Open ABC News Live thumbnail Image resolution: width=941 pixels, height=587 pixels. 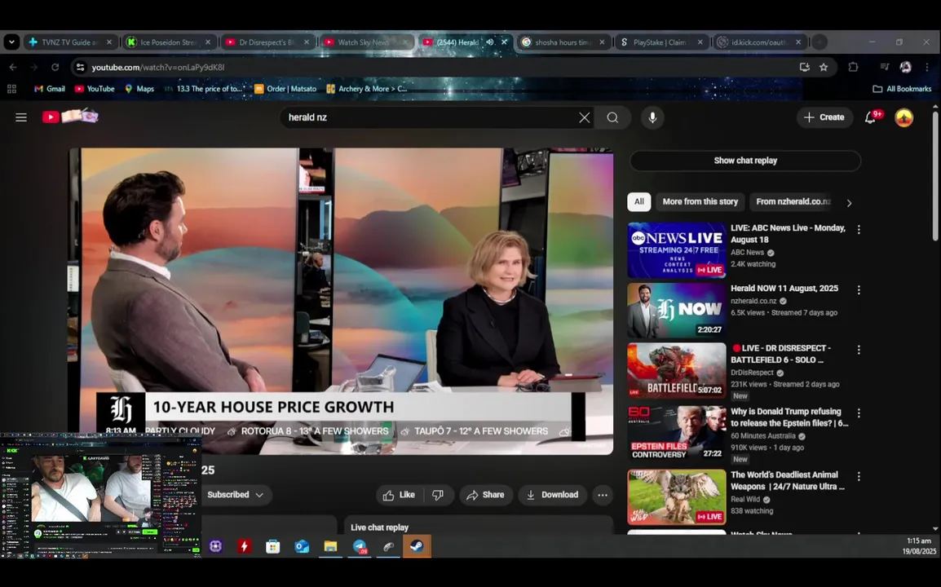click(x=676, y=250)
